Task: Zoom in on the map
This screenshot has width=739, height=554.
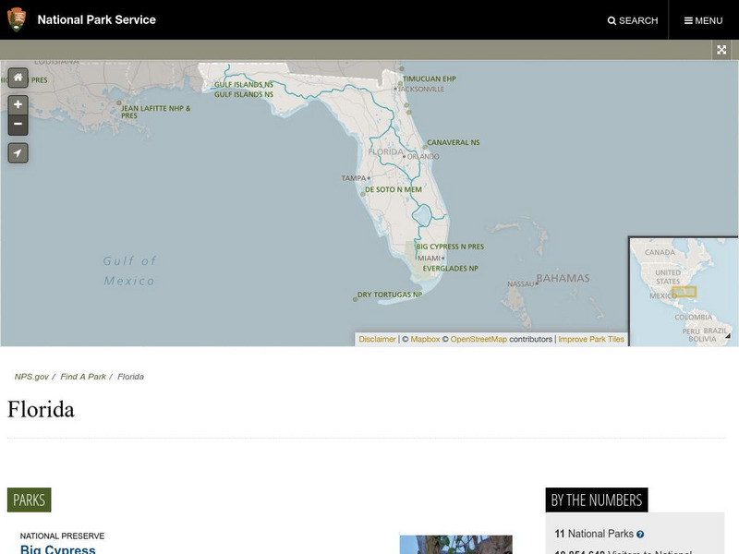Action: click(x=18, y=105)
